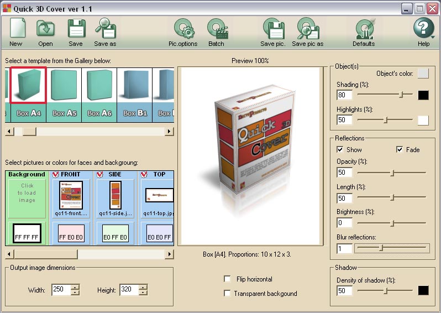The width and height of the screenshot is (441, 313).
Task: Click the Opacity slider handle
Action: pos(392,173)
